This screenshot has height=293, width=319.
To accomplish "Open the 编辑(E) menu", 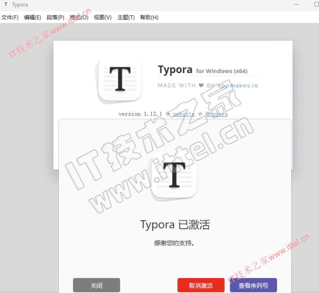I will (x=32, y=17).
